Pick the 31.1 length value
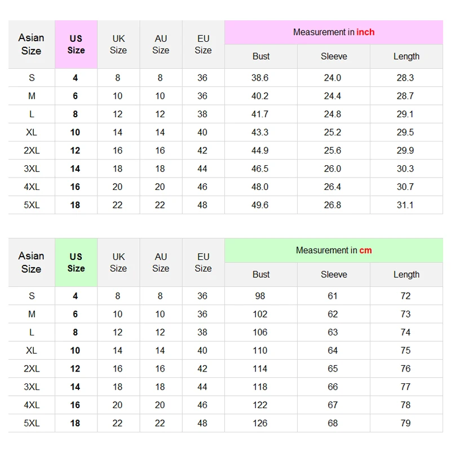Viewport: 451px width, 451px height. 405,205
